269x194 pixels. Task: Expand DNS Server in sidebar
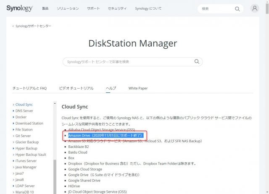(x=24, y=111)
